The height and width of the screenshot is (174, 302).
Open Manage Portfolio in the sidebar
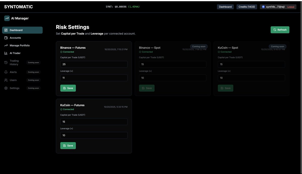tap(22, 46)
